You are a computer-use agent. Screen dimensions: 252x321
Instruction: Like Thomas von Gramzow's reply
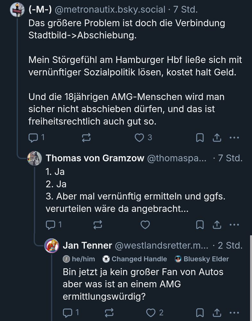tap(145, 225)
